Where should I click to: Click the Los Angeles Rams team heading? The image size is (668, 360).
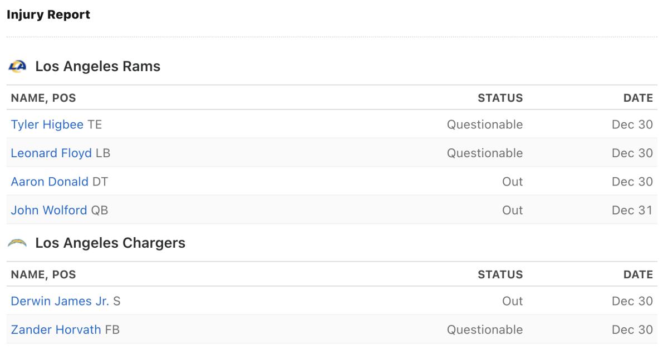[x=98, y=67]
